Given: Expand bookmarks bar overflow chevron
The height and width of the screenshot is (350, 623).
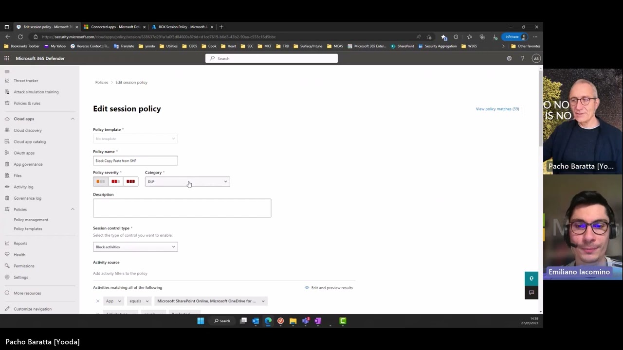Looking at the screenshot, I should (503, 46).
